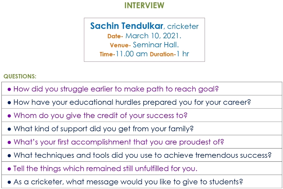Click the orange Time label
The image size is (283, 189).
[x=107, y=54]
